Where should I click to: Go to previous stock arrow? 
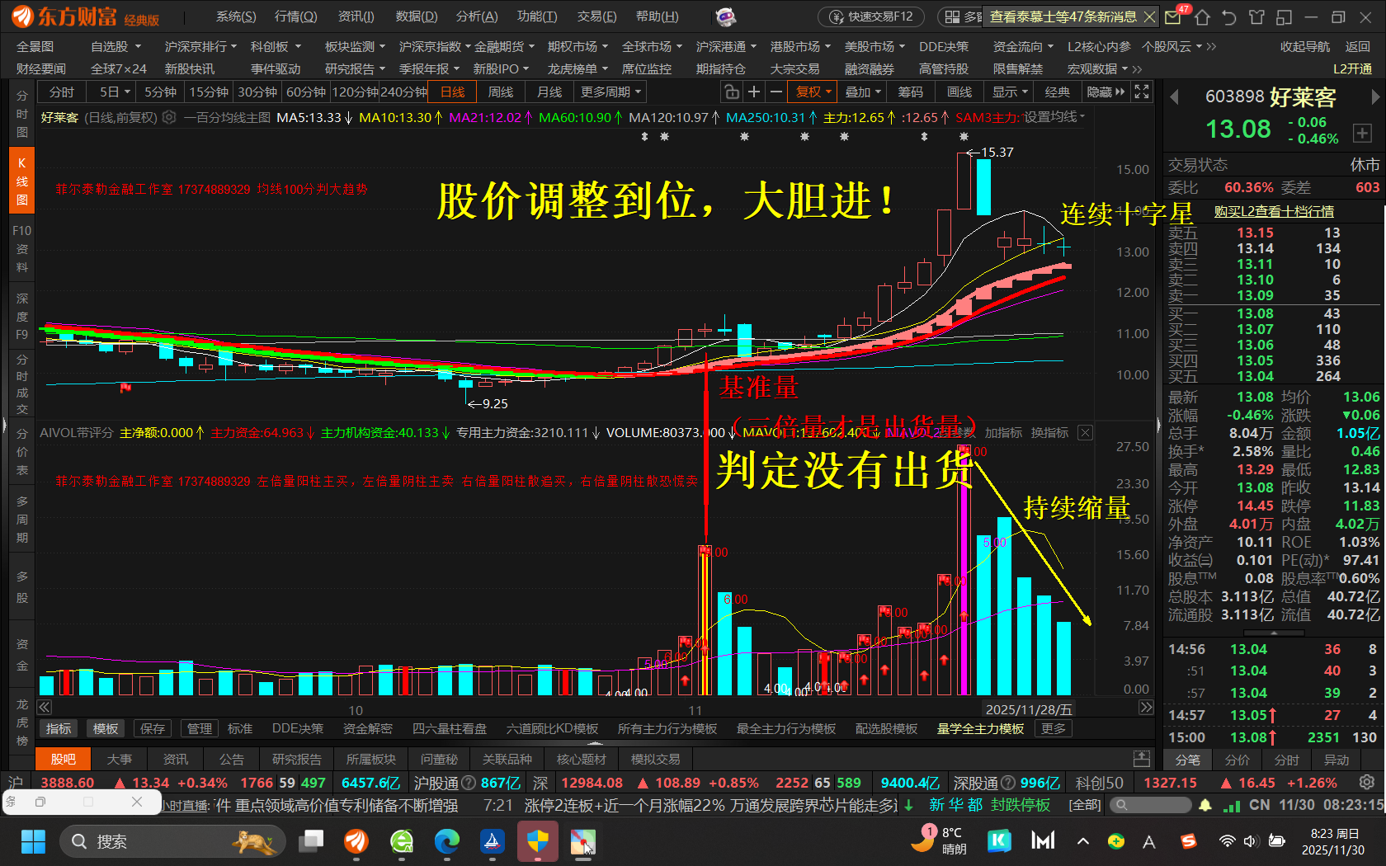(1174, 97)
